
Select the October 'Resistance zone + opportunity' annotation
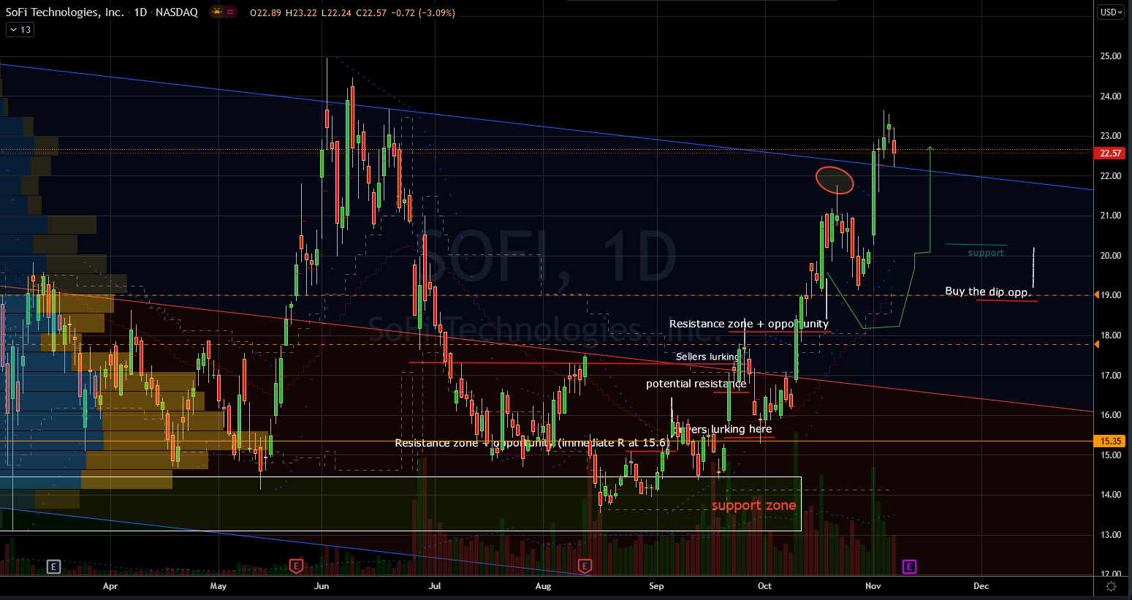coord(749,324)
